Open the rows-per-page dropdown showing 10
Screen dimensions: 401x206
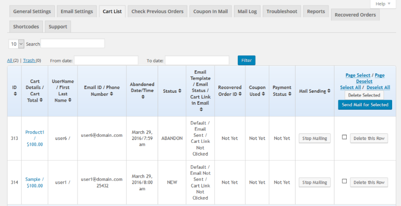click(17, 44)
